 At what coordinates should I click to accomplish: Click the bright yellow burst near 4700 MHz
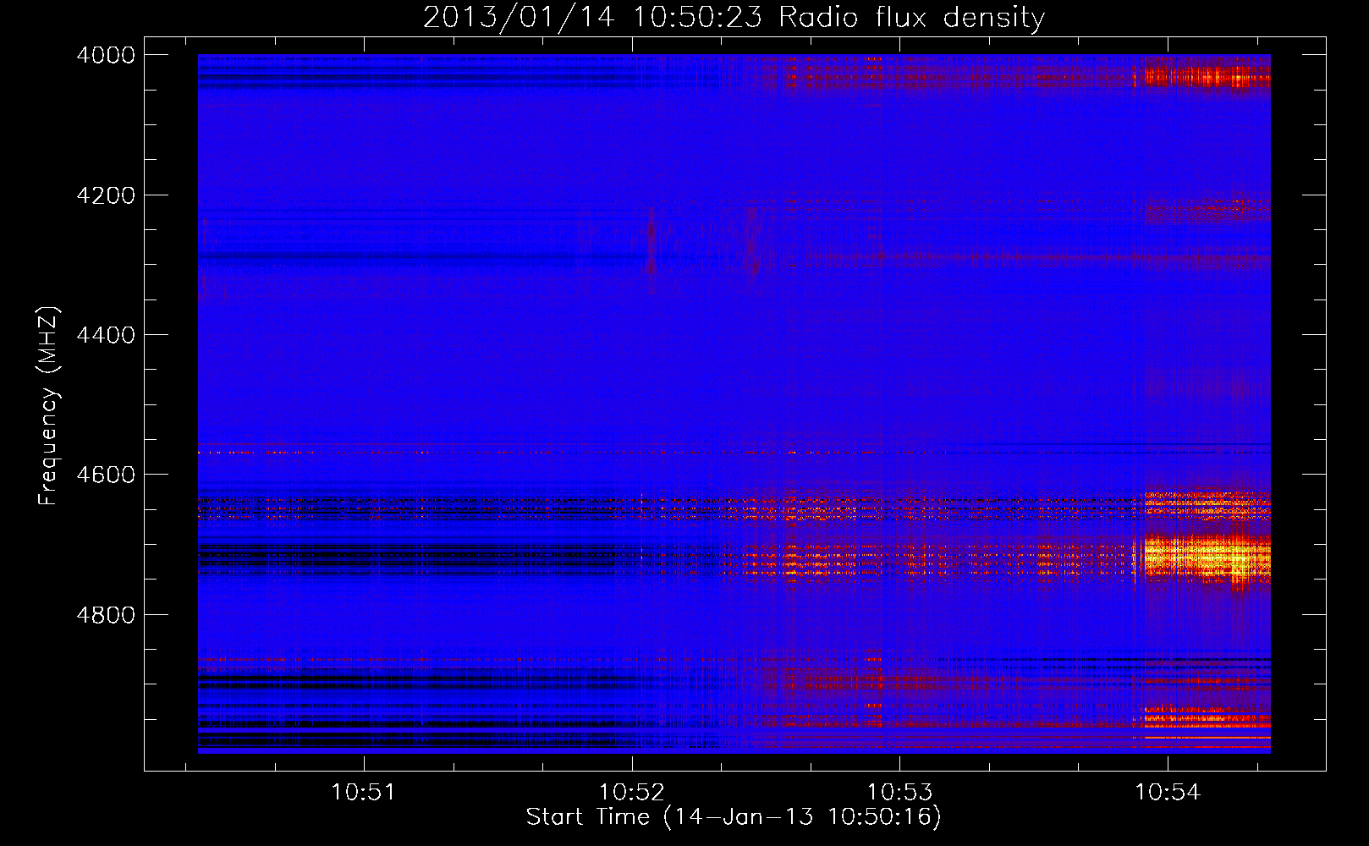(x=1206, y=558)
